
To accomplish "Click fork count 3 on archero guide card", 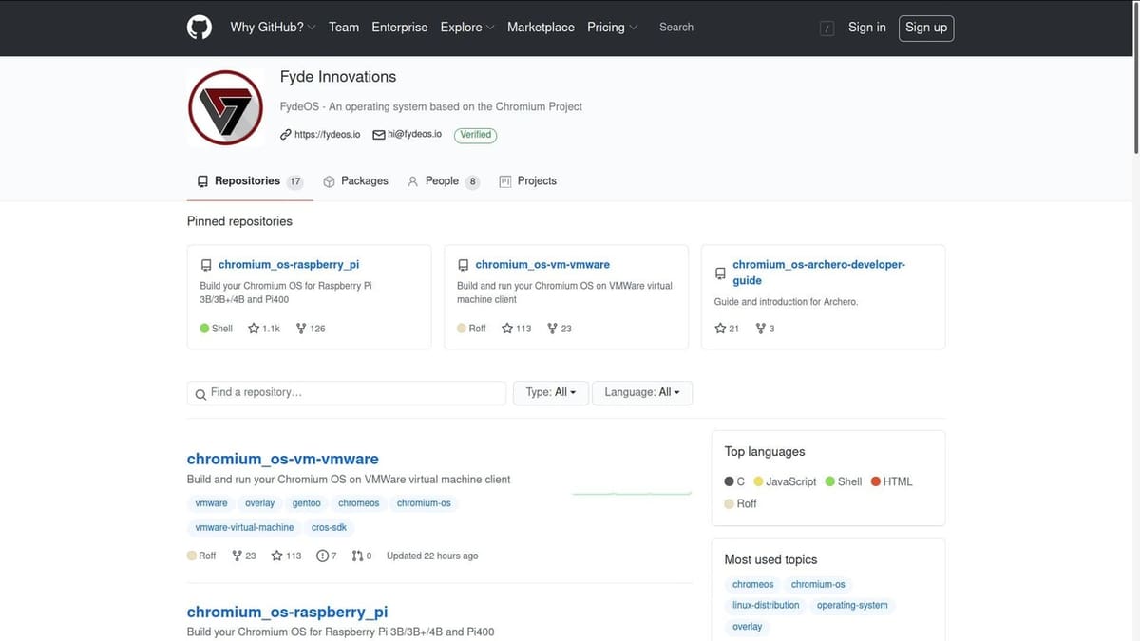I will [x=765, y=329].
